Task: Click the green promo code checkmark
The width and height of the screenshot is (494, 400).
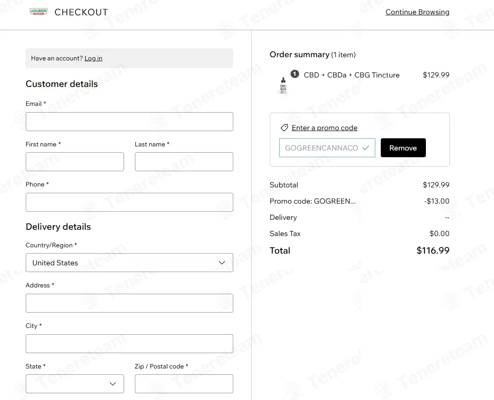Action: [x=366, y=148]
